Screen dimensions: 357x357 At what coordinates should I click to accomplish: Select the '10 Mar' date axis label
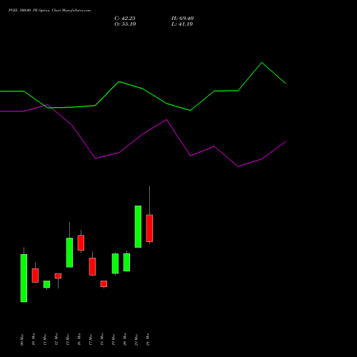(x=34, y=339)
